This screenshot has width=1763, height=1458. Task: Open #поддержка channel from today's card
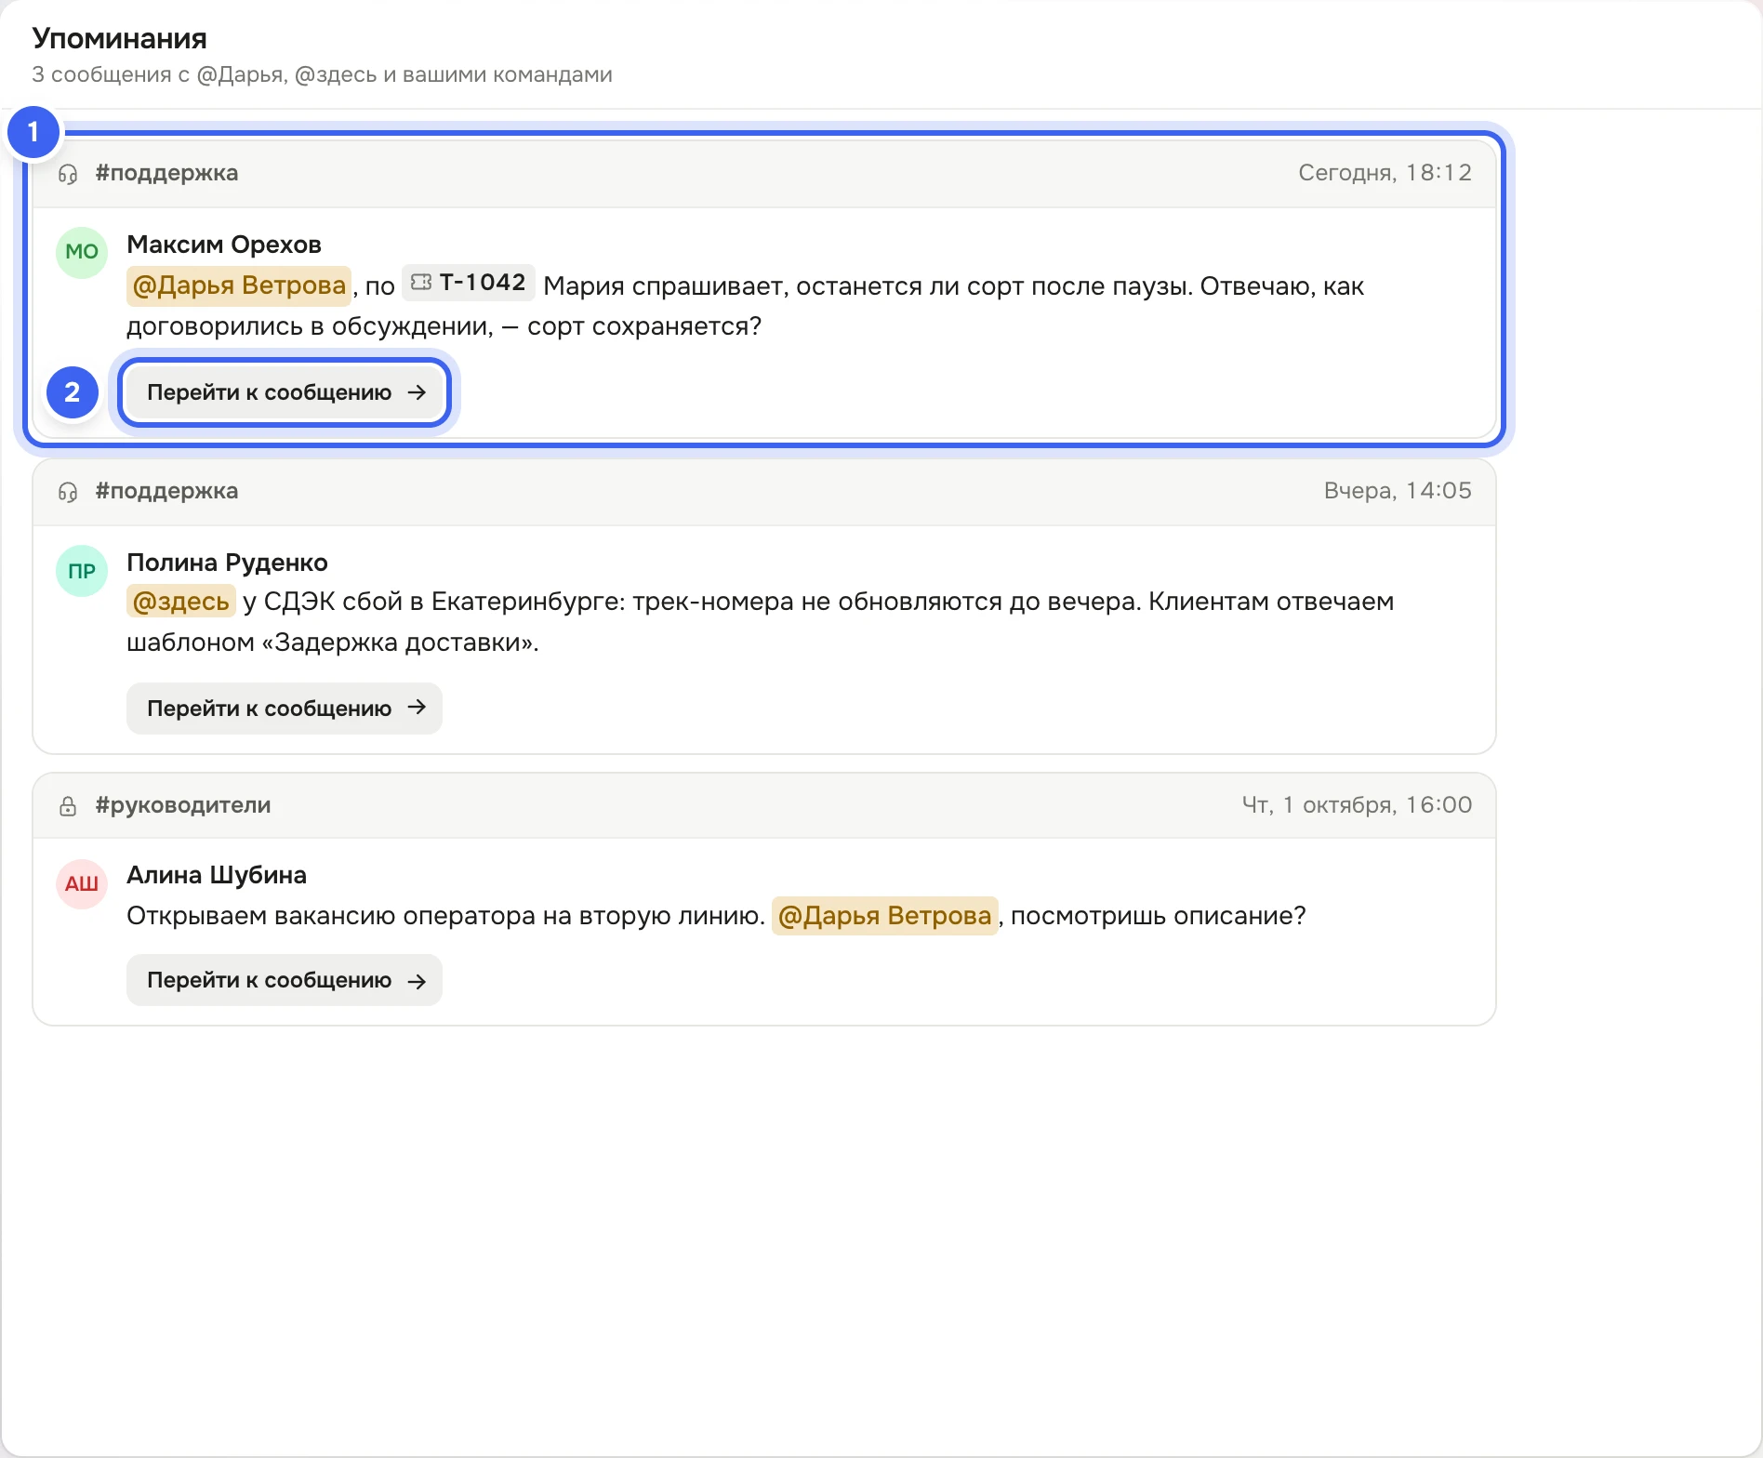166,173
